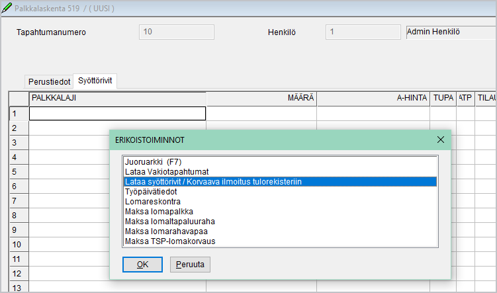This screenshot has width=497, height=293.
Task: Choose Lataa Vakiotapahtumat option
Action: click(161, 171)
